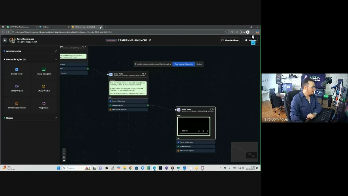
Task: Open the browser Entrar profile button
Action: [x=245, y=32]
